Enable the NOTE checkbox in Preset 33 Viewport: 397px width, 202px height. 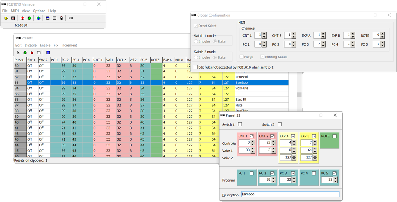(335, 136)
